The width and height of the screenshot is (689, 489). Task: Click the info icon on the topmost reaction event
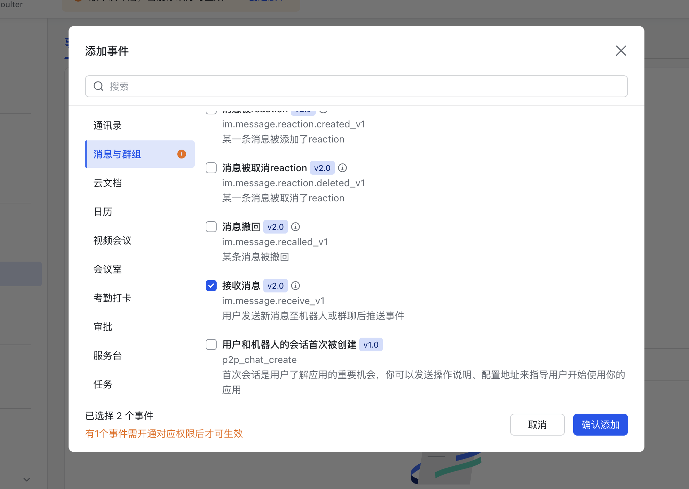[324, 110]
